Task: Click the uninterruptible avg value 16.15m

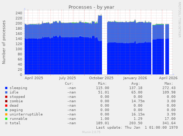Action: pyautogui.click(x=138, y=114)
